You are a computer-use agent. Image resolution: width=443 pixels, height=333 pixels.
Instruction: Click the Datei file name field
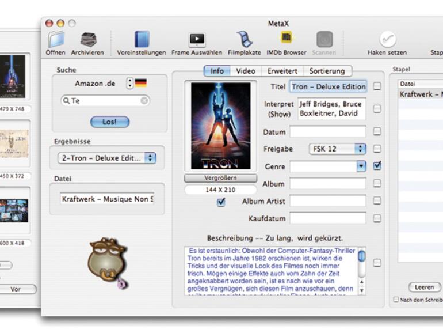tap(107, 199)
